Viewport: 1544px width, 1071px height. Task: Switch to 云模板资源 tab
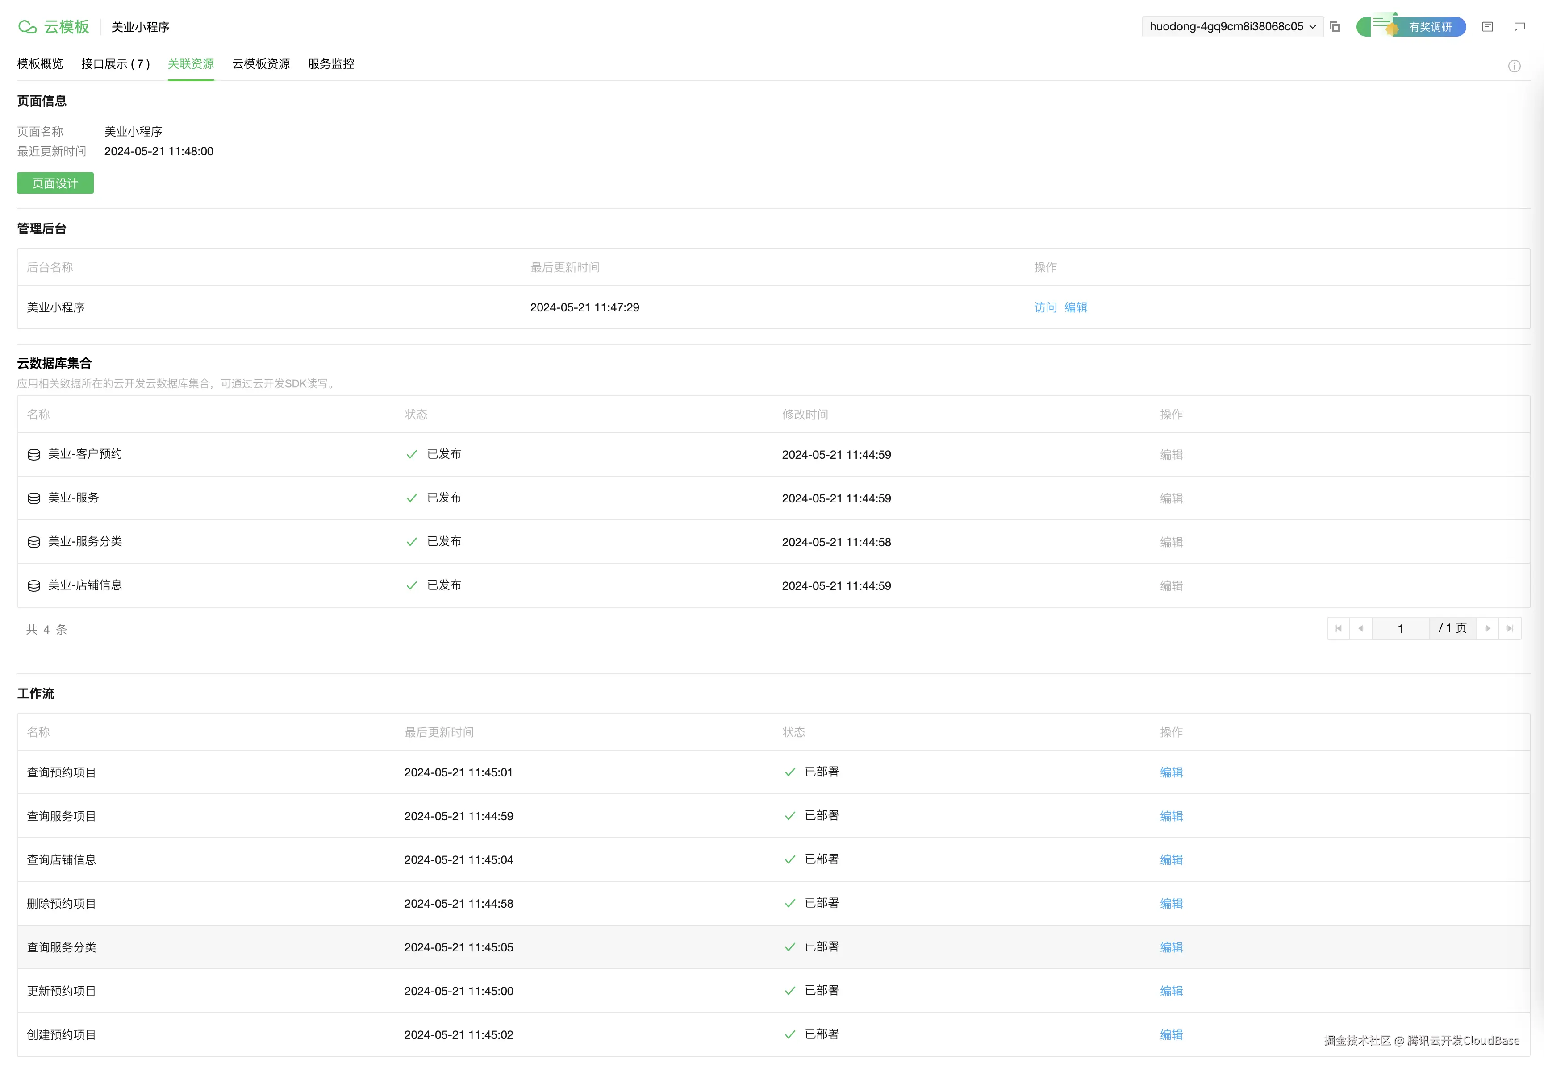coord(260,64)
